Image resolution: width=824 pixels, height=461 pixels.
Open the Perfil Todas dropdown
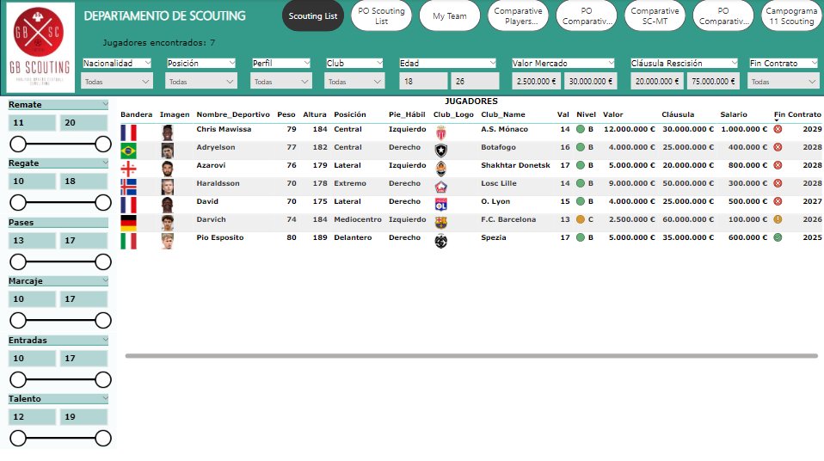(281, 82)
